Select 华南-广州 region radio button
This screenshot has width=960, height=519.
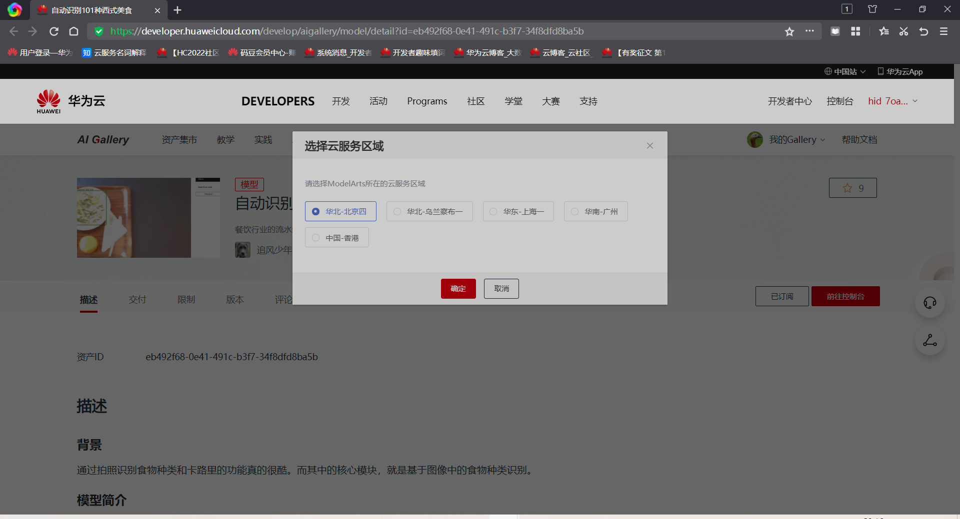595,211
